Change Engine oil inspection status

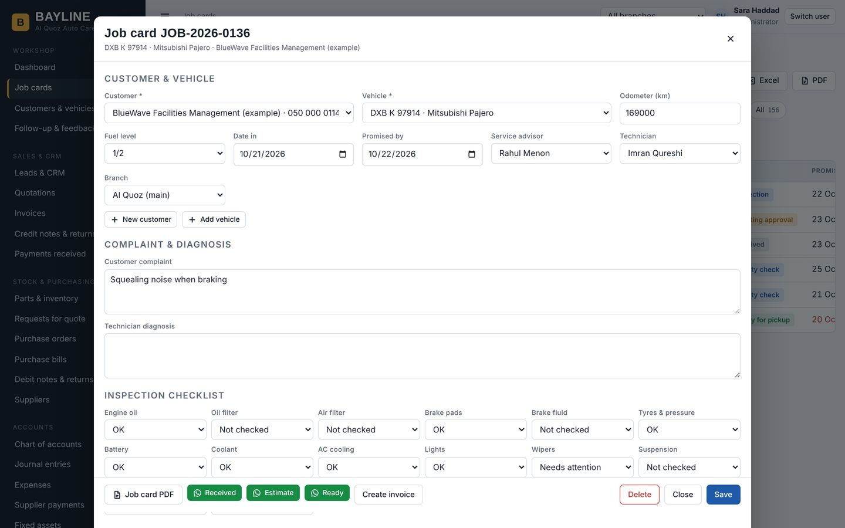156,430
